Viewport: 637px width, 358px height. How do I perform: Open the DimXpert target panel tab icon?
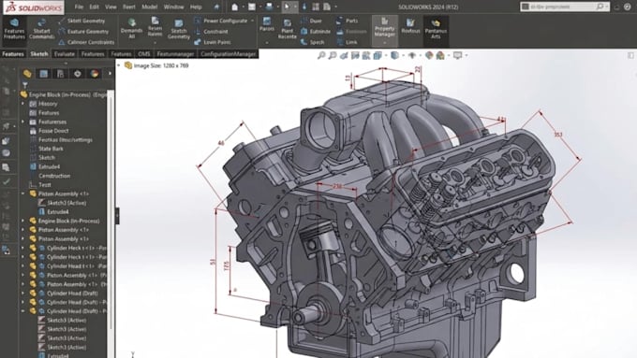pyautogui.click(x=77, y=74)
